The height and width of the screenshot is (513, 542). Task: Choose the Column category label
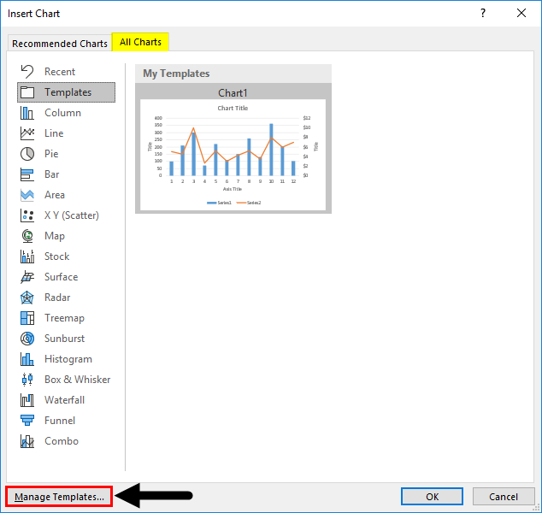[x=62, y=113]
